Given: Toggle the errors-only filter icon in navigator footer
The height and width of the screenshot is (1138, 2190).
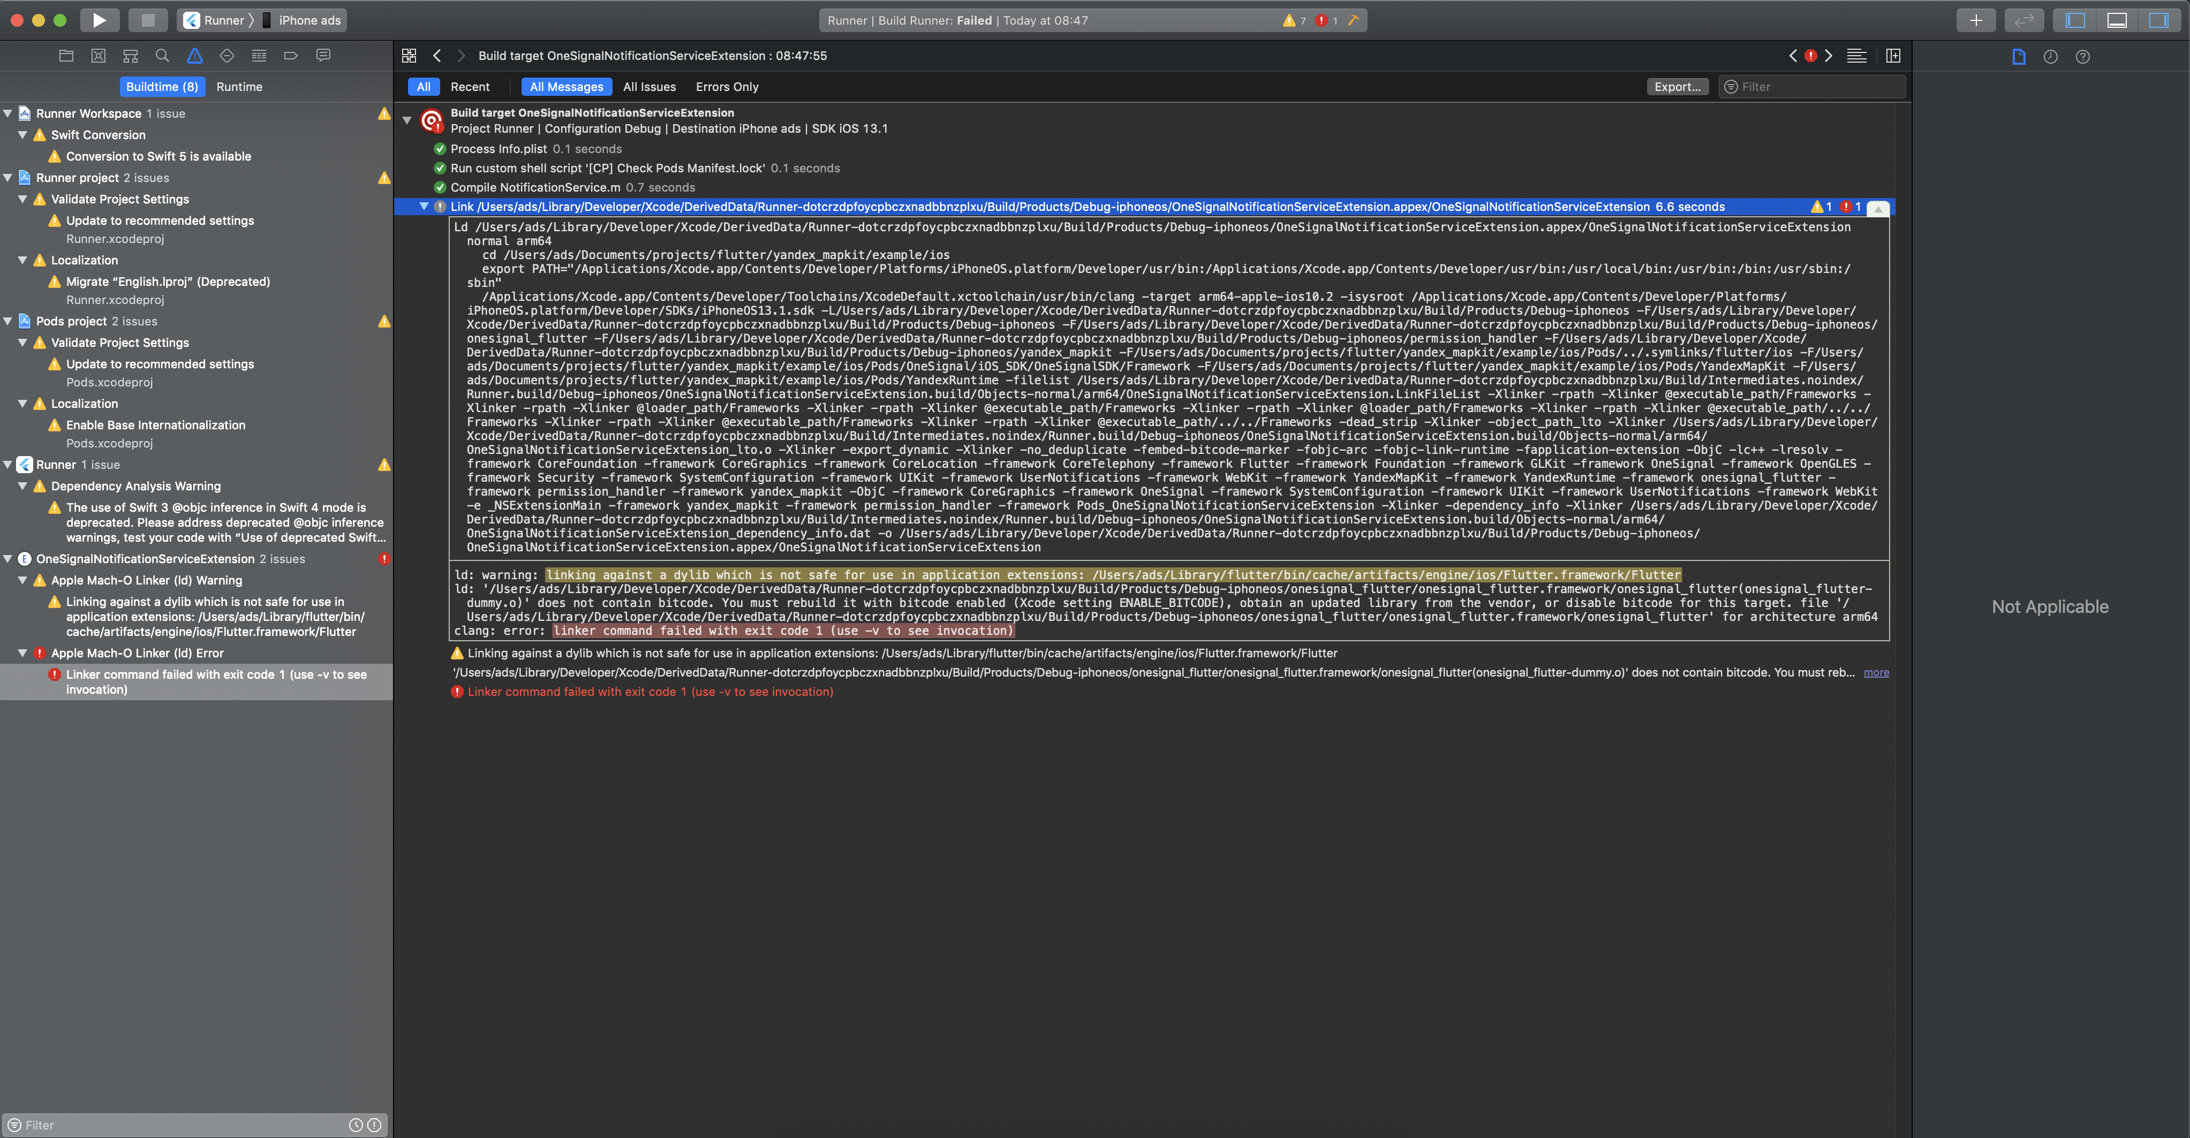Looking at the screenshot, I should 374,1125.
